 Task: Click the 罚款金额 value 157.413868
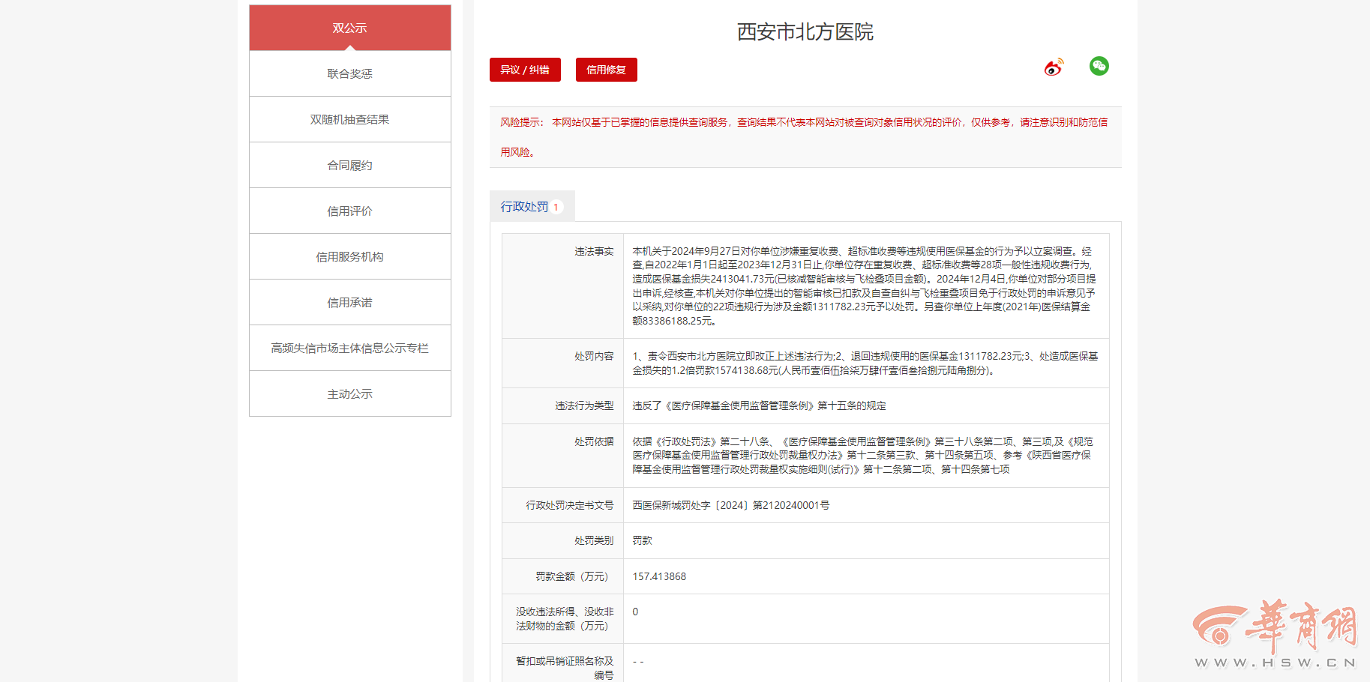click(659, 576)
